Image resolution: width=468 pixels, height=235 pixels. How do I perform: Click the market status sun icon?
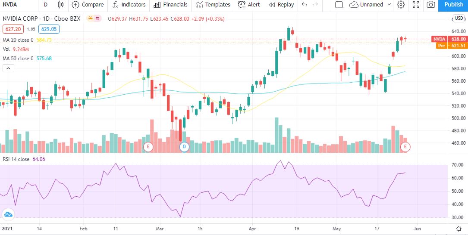tap(91, 19)
